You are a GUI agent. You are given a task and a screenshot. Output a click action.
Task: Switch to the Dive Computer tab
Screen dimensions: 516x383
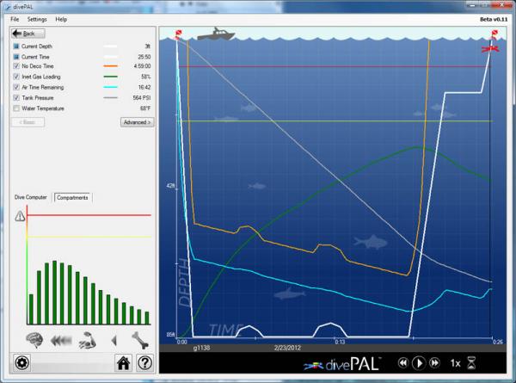[x=31, y=197]
